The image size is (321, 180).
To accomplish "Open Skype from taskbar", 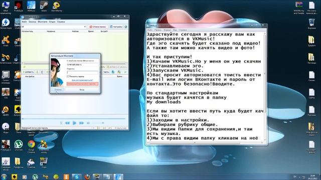I will (77, 176).
